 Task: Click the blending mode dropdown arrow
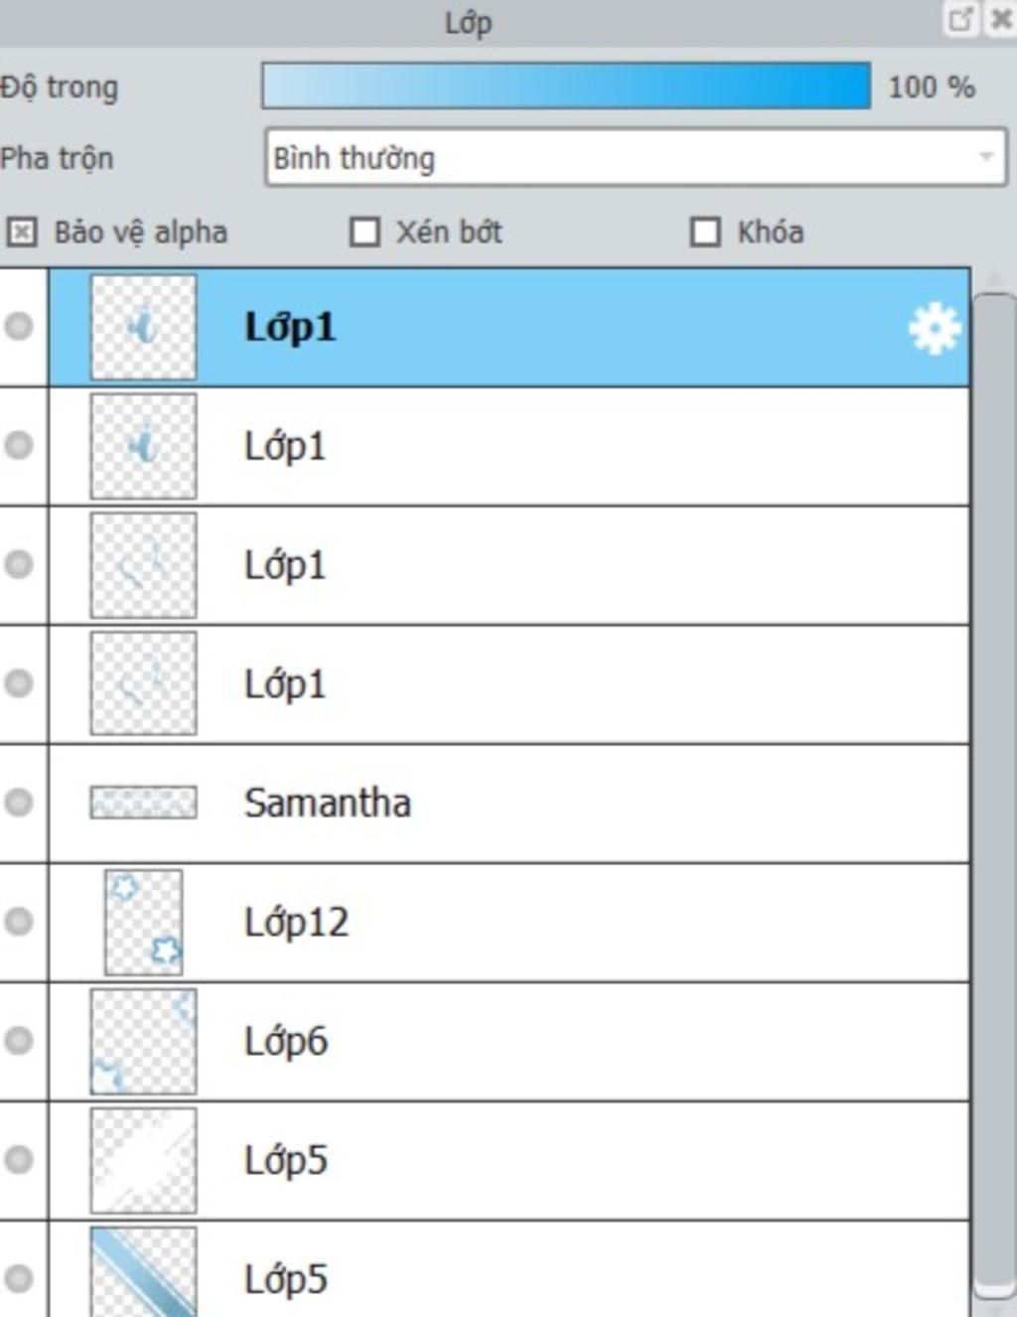pos(985,157)
